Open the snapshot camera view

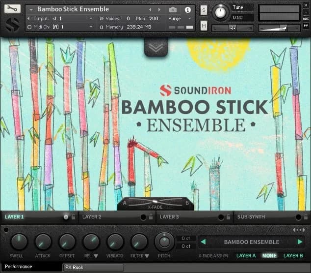pos(173,9)
